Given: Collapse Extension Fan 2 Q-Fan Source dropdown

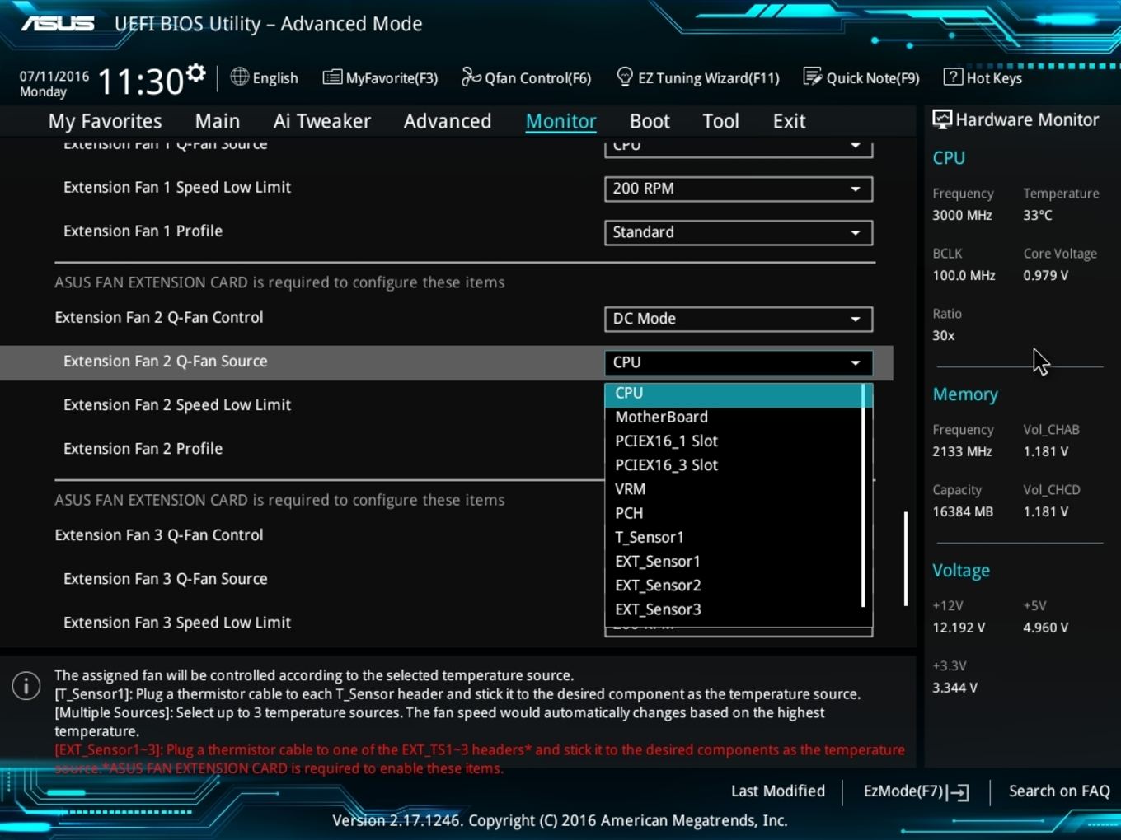Looking at the screenshot, I should point(739,362).
